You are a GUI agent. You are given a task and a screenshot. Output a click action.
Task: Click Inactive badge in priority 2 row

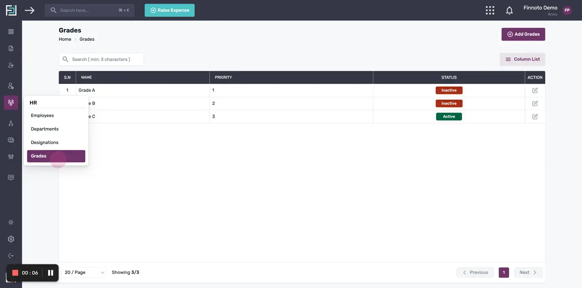(x=449, y=103)
